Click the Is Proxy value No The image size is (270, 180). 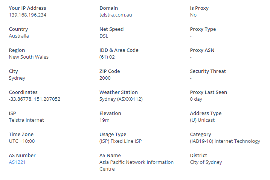[194, 15]
